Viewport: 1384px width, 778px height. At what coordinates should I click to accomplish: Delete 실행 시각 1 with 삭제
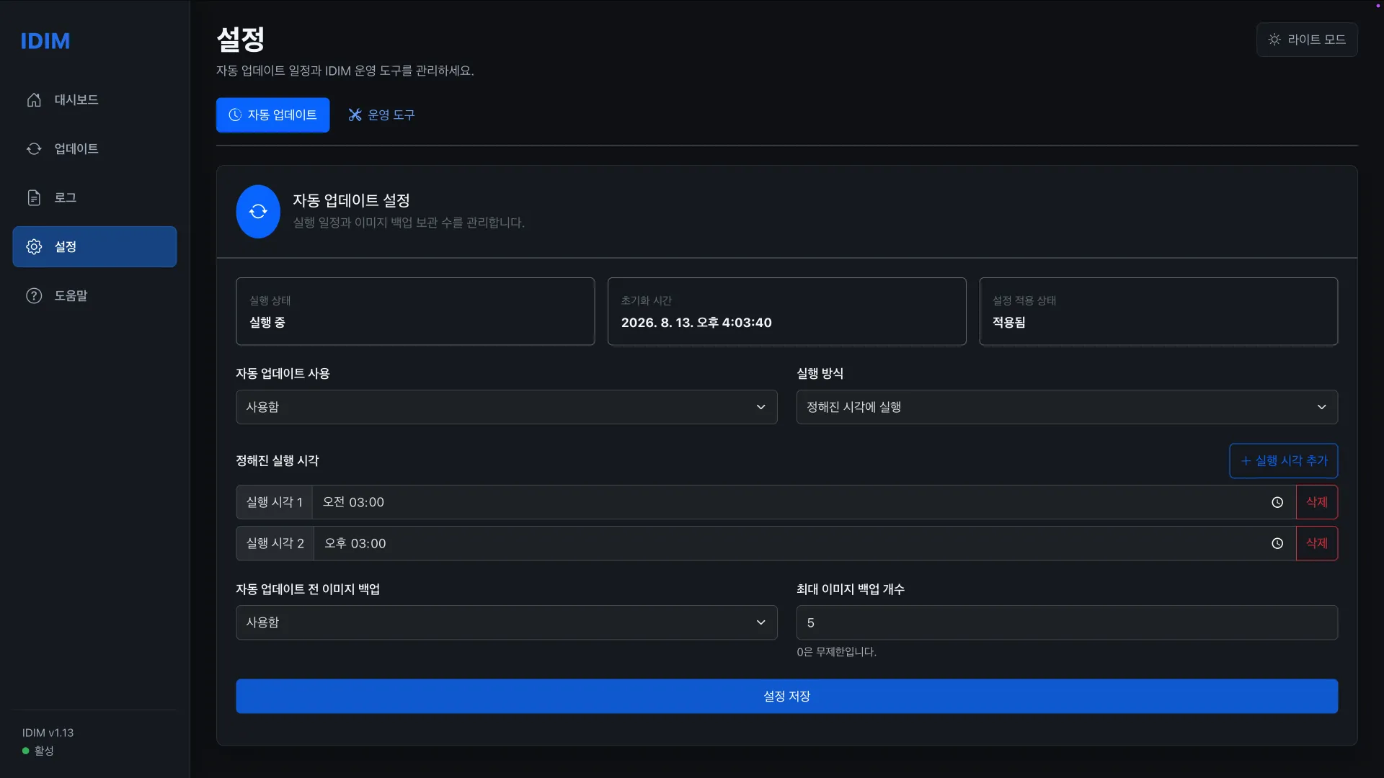1317,503
